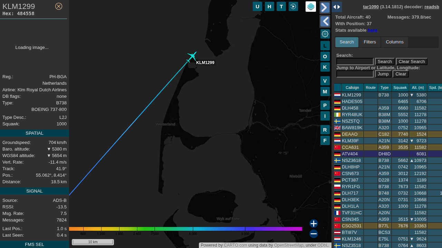Toggle the R map button
Image resolution: width=442 pixels, height=248 pixels.
click(325, 130)
